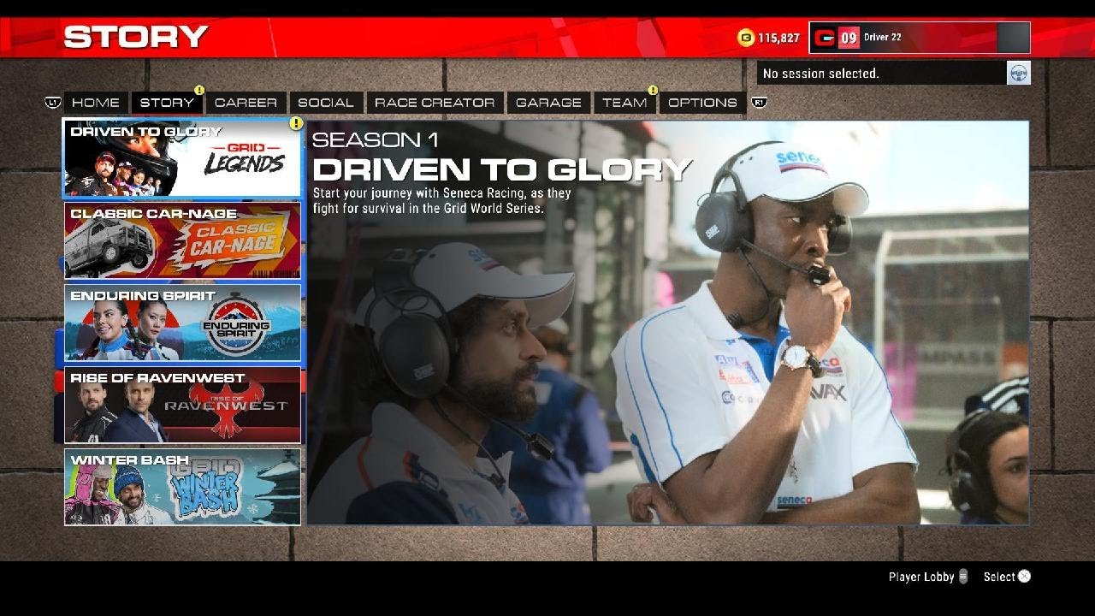
Task: Open the Player Lobby prompt
Action: (x=928, y=577)
